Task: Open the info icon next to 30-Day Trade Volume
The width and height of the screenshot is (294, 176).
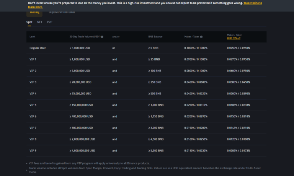Action: click(102, 37)
